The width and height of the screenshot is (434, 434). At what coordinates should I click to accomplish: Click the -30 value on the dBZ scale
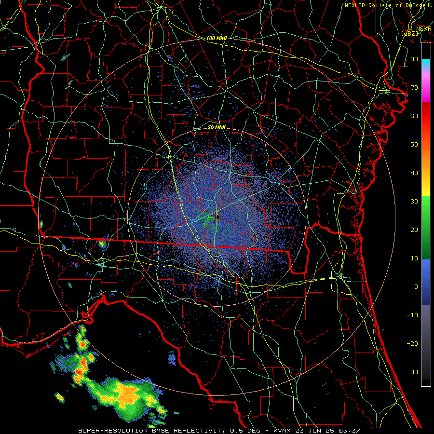412,372
